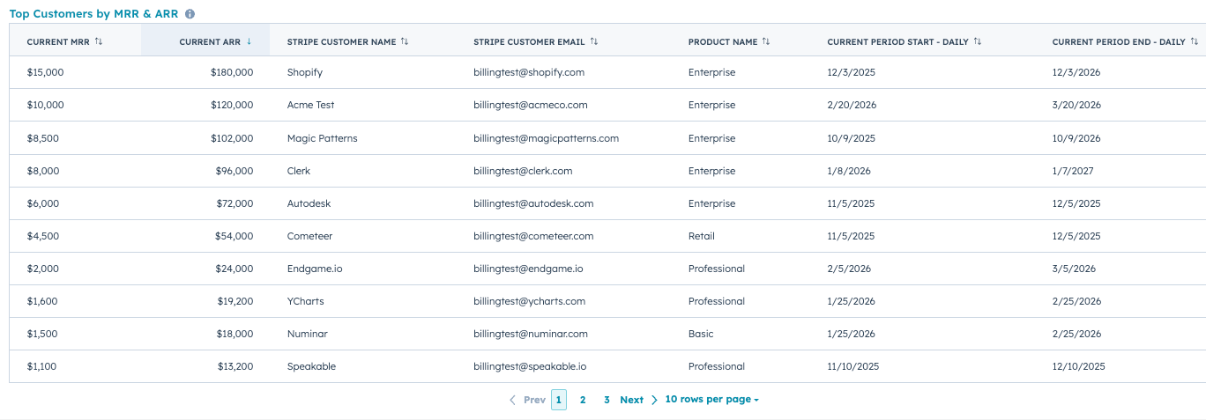This screenshot has height=420, width=1206.
Task: Click billingtest@endgame.io email cell
Action: click(x=528, y=269)
